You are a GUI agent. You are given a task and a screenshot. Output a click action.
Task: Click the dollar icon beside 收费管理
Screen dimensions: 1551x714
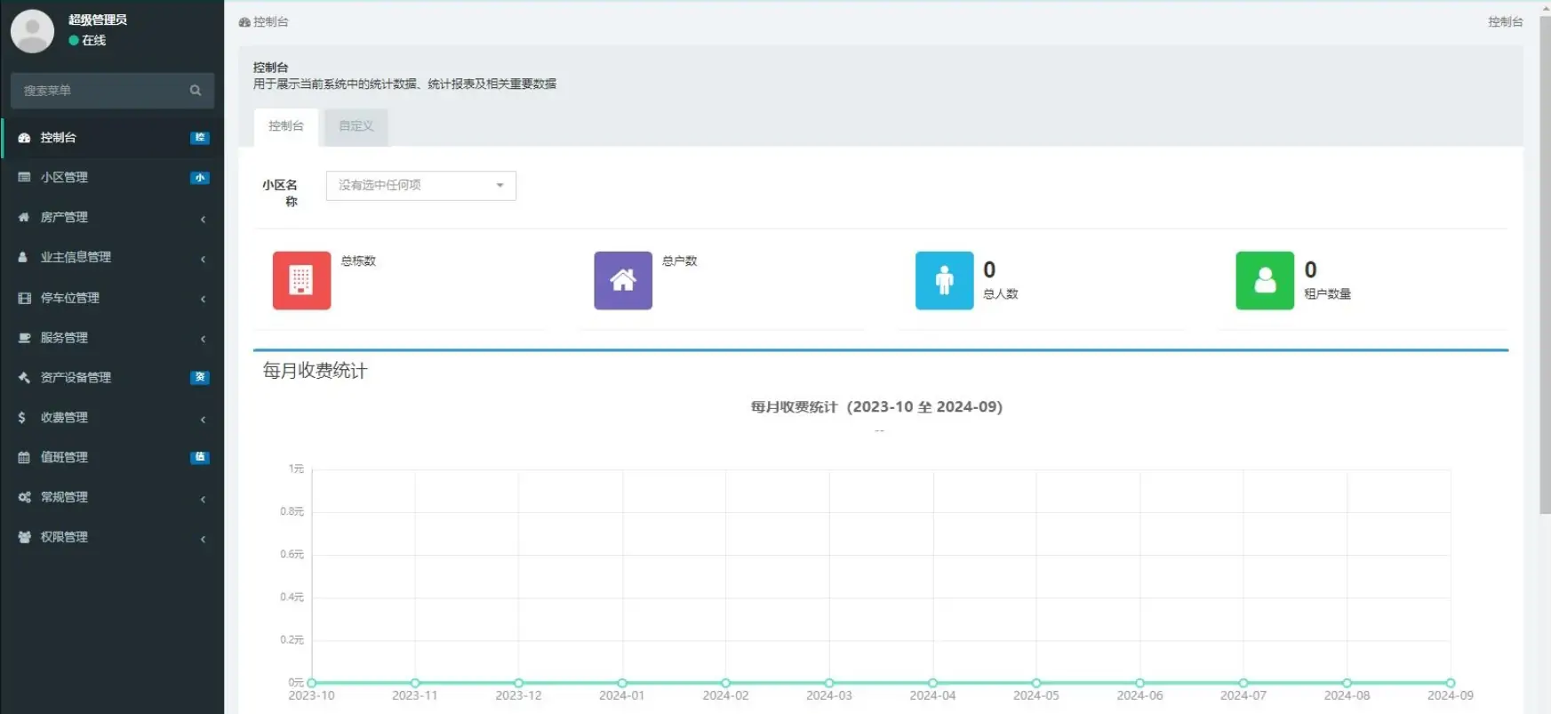(22, 417)
